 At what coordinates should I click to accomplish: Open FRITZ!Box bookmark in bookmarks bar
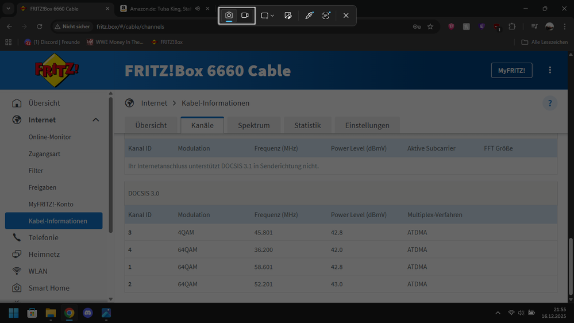(167, 42)
